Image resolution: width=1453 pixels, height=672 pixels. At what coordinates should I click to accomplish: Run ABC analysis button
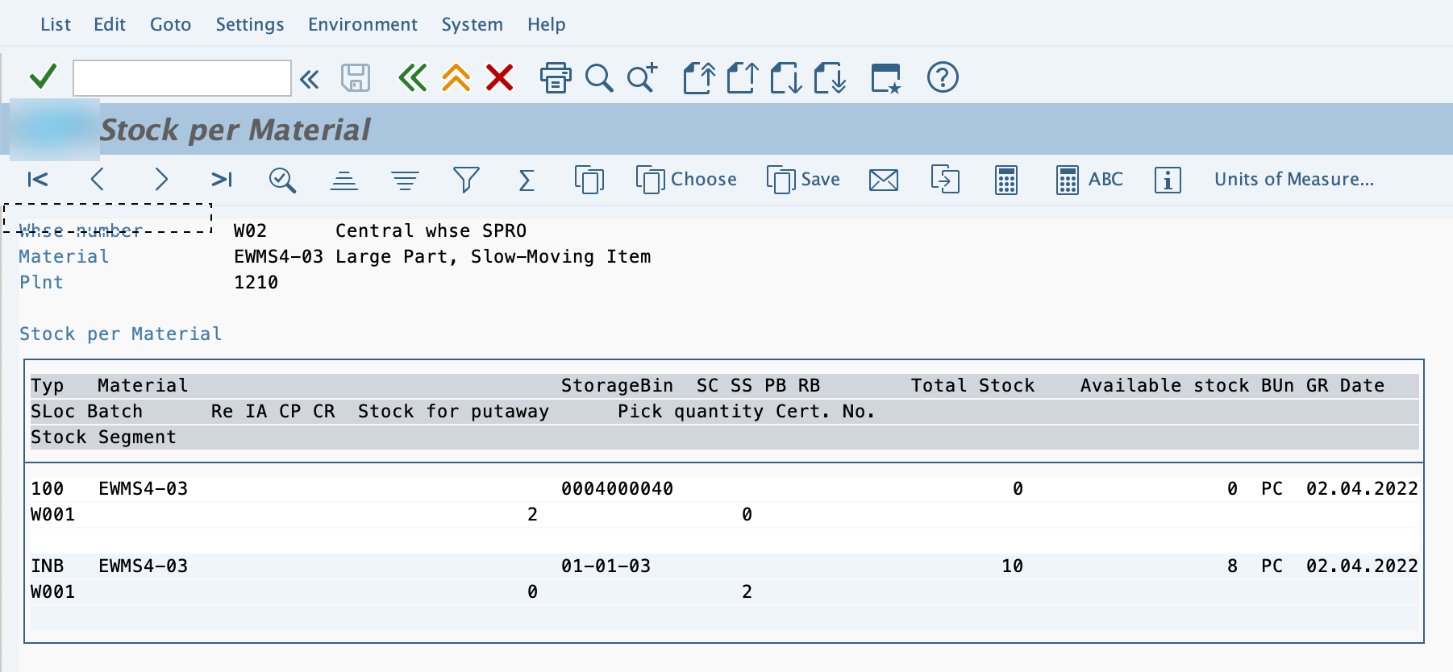coord(1089,180)
